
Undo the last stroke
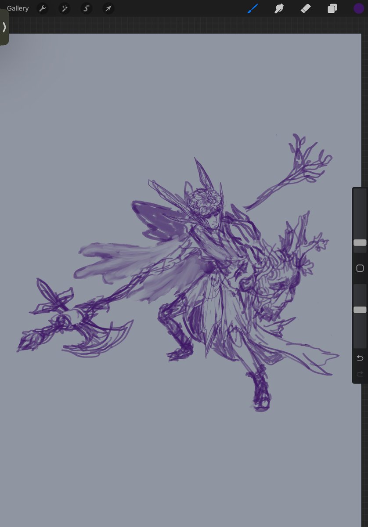click(360, 358)
